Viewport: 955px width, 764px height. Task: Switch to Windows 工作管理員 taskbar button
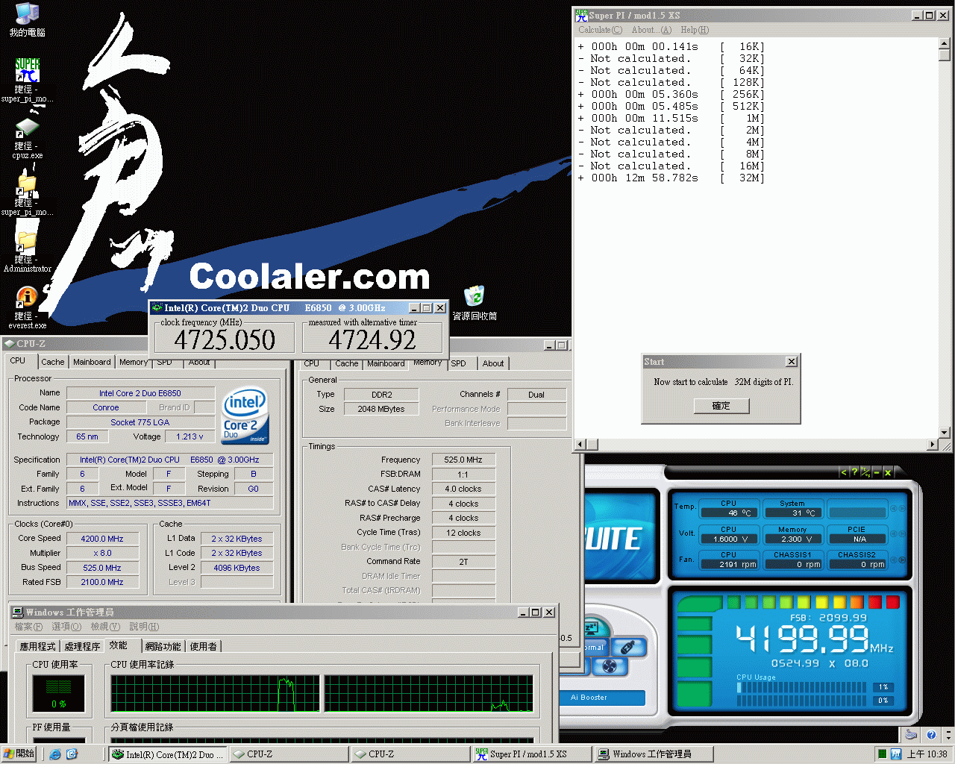click(x=654, y=754)
